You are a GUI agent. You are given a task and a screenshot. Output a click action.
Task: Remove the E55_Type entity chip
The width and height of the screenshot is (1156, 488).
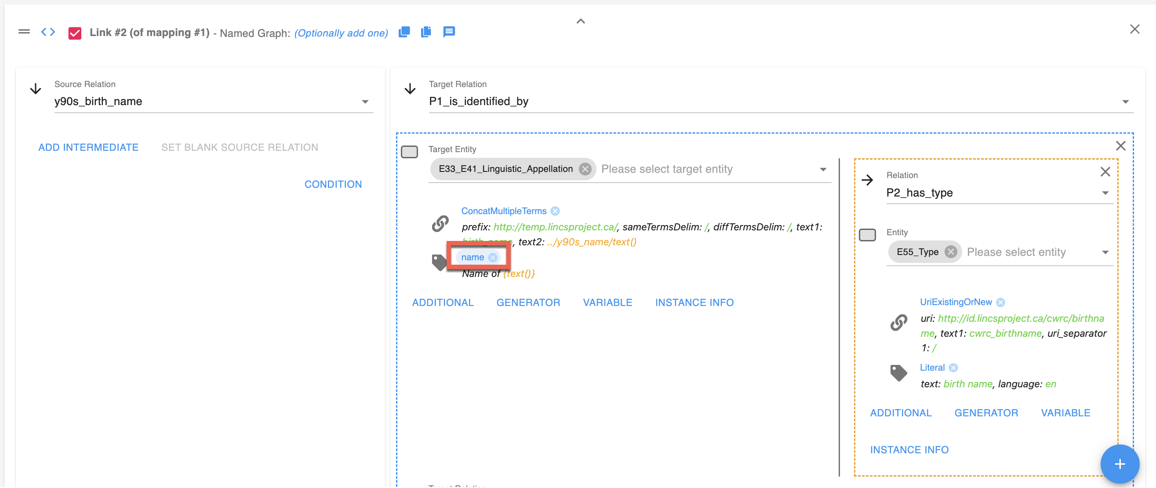950,252
